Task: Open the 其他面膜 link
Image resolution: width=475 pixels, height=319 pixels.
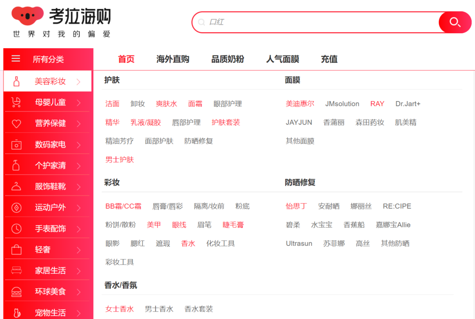Action: click(300, 141)
